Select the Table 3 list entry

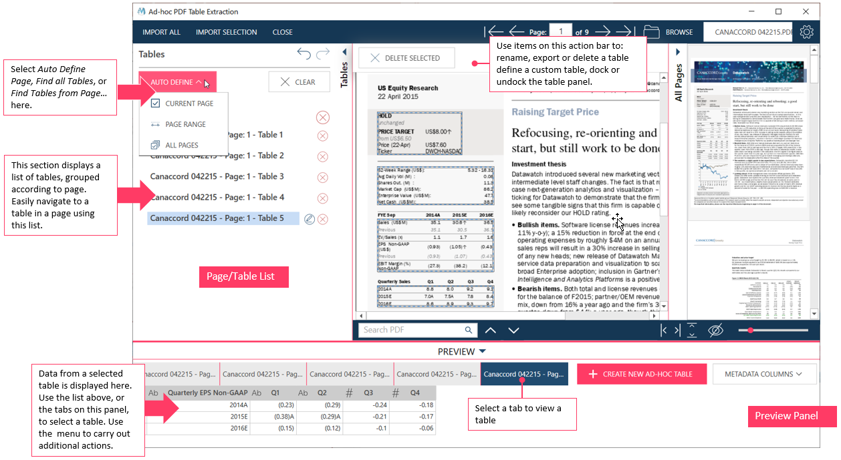217,176
